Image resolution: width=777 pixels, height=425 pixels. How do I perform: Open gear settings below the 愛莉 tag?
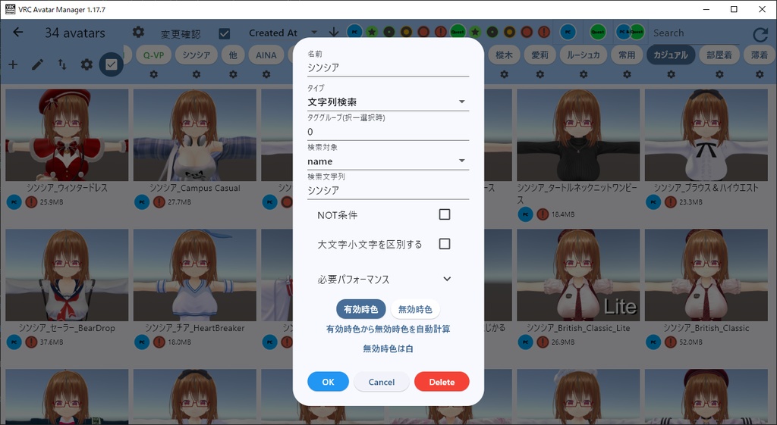pos(539,74)
